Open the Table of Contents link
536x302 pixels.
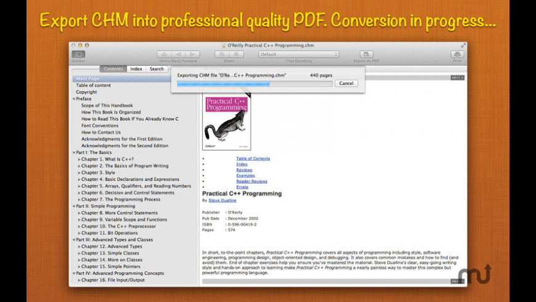pos(253,158)
